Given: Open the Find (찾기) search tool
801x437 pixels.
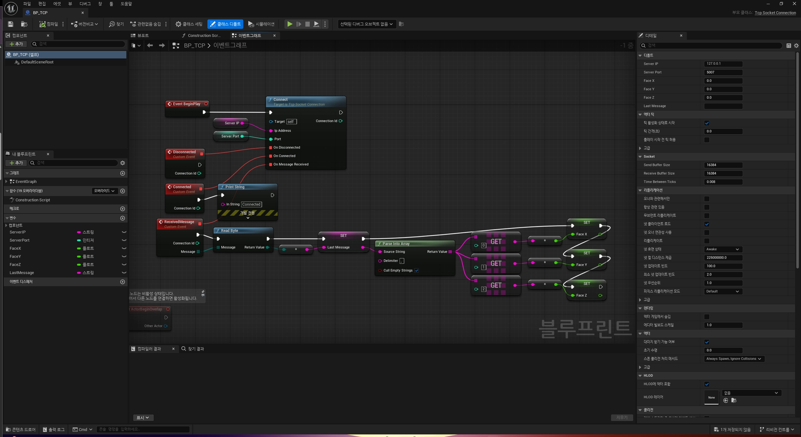Looking at the screenshot, I should coord(116,24).
